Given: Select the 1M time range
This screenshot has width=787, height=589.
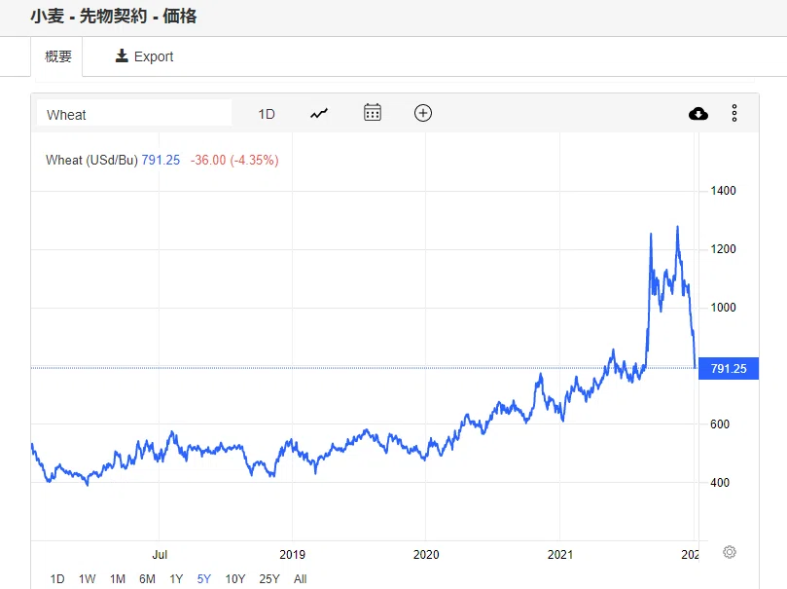Looking at the screenshot, I should click(118, 579).
